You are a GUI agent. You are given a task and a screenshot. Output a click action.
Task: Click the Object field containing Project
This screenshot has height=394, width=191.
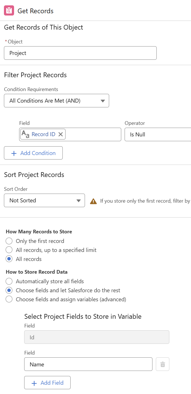80,53
